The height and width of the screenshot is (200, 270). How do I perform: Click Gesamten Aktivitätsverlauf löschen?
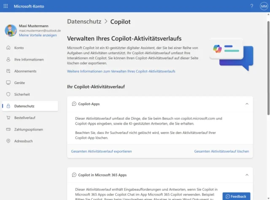(x=221, y=152)
